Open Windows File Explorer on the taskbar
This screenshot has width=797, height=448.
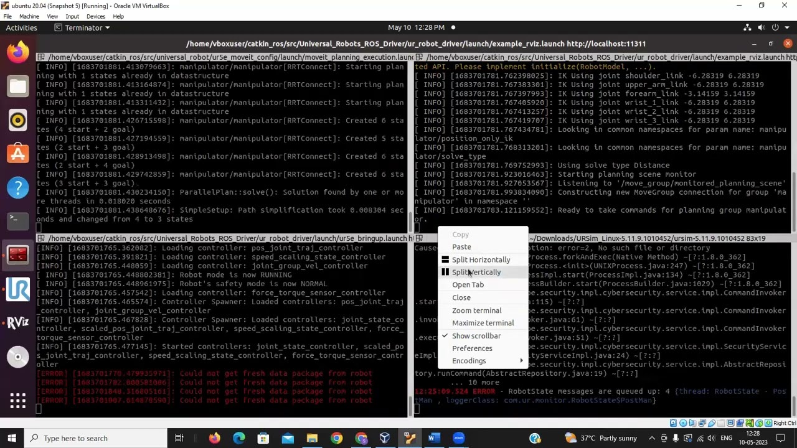pos(312,438)
